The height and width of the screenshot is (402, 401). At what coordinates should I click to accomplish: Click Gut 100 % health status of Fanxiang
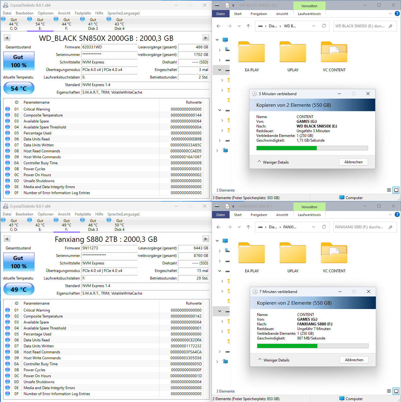click(x=19, y=262)
